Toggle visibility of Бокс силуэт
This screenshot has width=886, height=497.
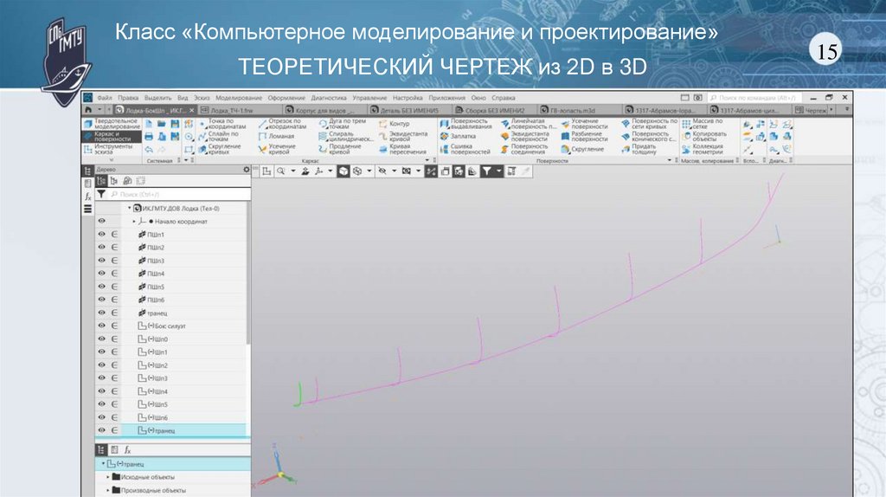(102, 326)
